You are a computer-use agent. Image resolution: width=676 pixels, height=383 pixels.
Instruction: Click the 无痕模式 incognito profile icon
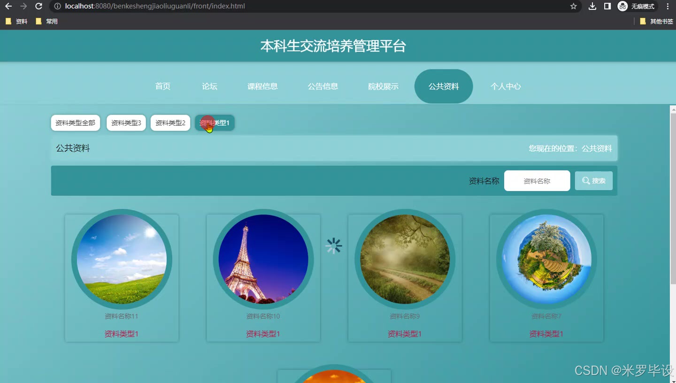tap(637, 6)
